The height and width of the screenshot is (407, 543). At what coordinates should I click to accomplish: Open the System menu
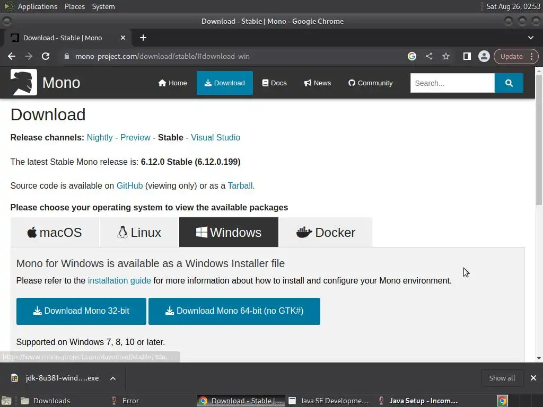103,6
